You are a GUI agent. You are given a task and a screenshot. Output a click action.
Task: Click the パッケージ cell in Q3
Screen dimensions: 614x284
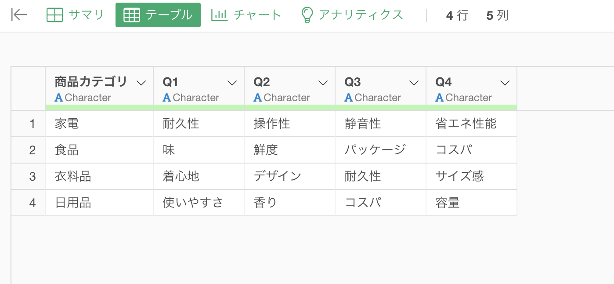pyautogui.click(x=375, y=150)
